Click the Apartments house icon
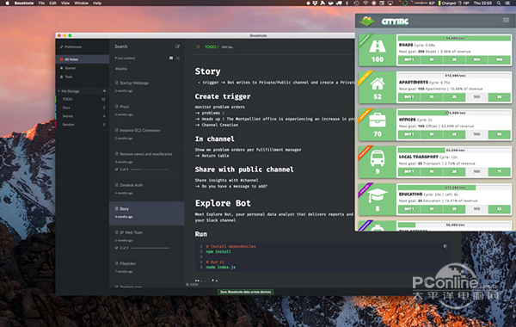 [x=378, y=83]
